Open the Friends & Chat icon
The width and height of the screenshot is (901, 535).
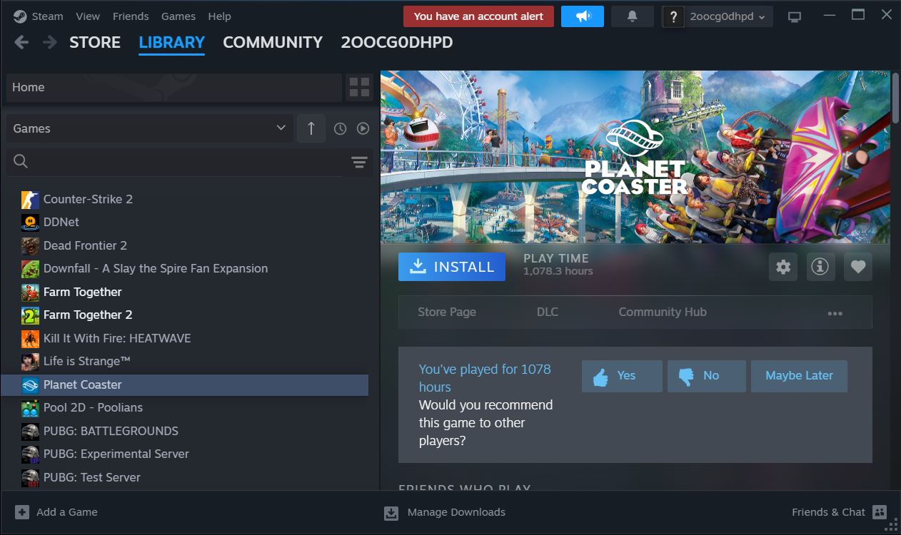pos(880,512)
